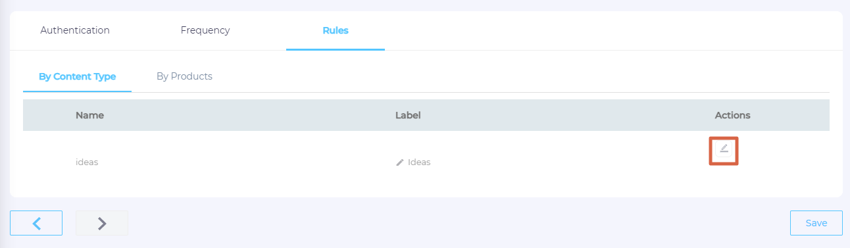The width and height of the screenshot is (850, 248).
Task: Go back with the left chevron button
Action: click(x=36, y=223)
